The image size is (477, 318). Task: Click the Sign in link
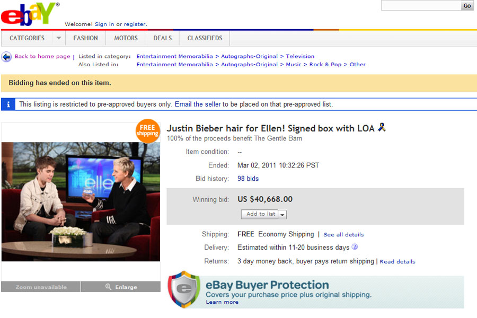tap(104, 24)
